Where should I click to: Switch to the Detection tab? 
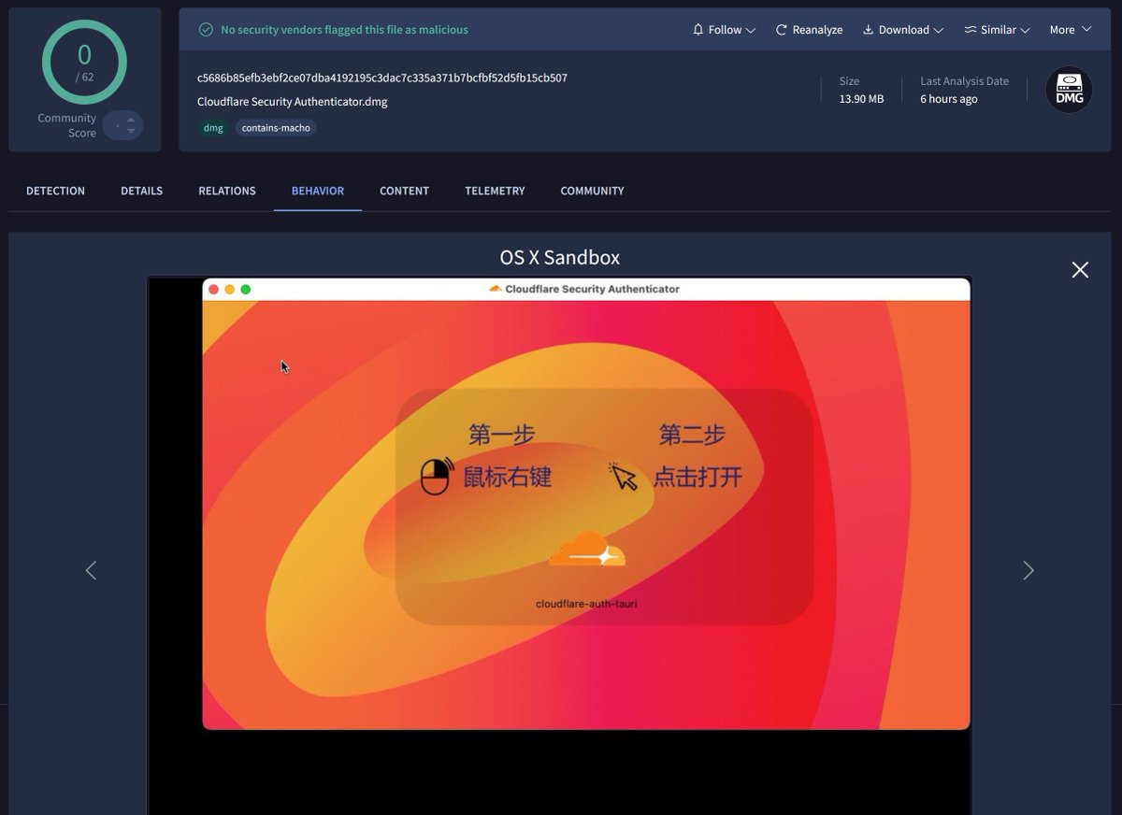pos(55,191)
